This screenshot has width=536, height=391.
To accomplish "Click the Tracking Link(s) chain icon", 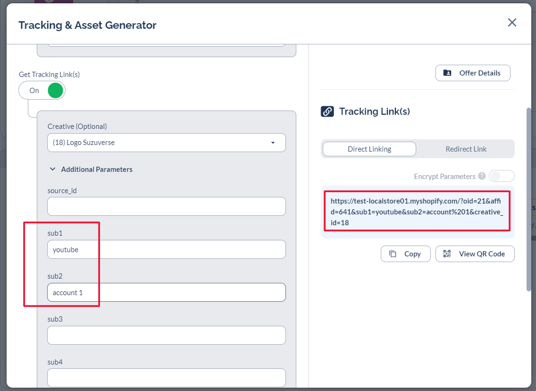I will click(x=327, y=111).
